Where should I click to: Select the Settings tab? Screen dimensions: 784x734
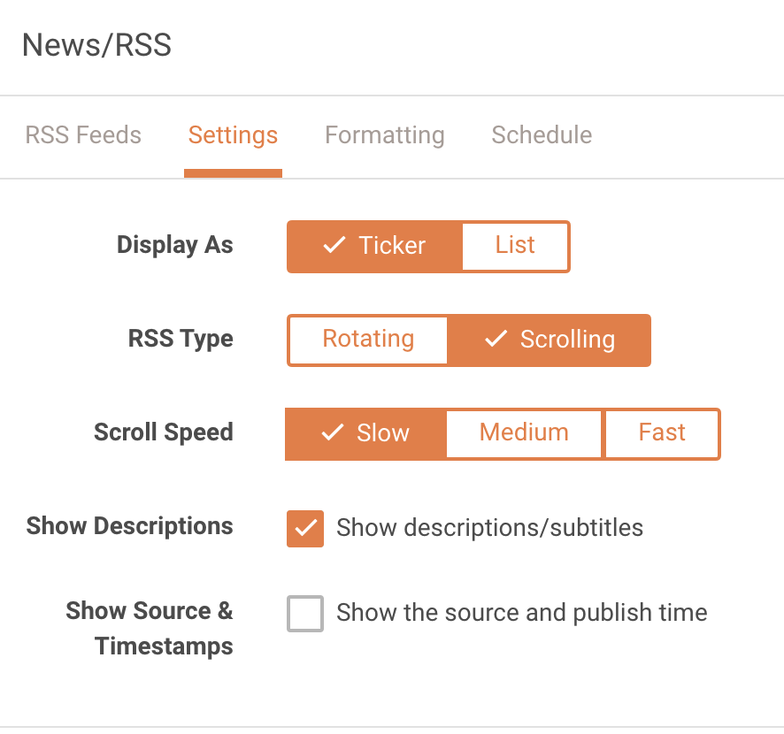pyautogui.click(x=233, y=134)
